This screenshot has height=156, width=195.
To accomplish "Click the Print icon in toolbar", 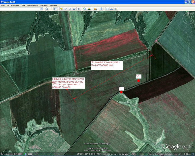I will point(111,9).
